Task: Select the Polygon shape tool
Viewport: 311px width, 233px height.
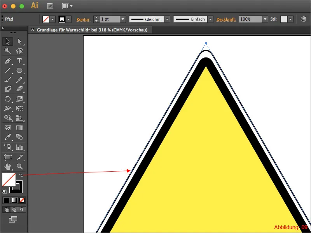Action: point(19,70)
